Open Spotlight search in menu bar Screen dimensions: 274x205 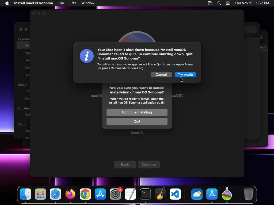pos(219,3)
